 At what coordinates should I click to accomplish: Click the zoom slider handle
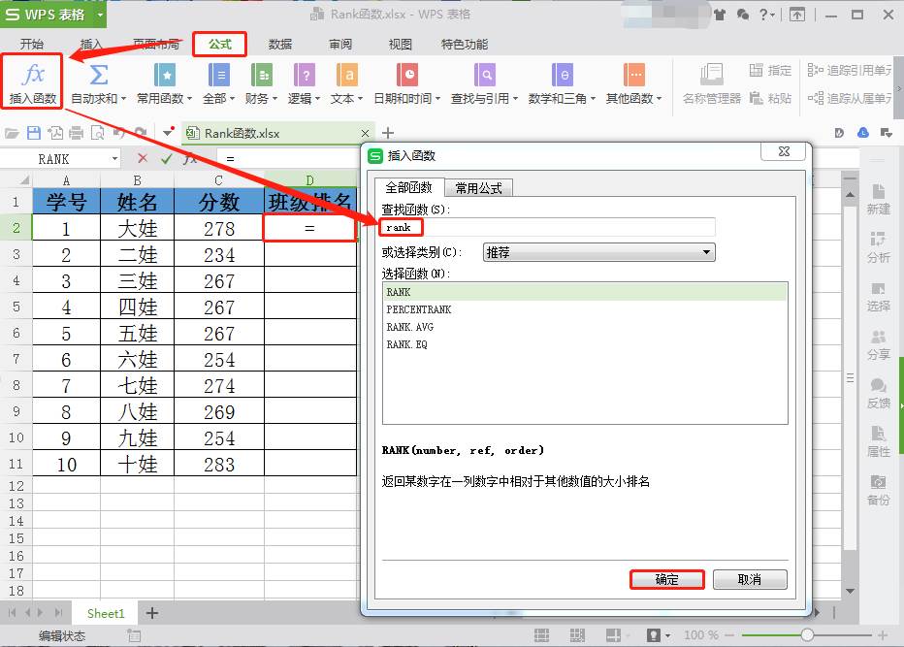[x=807, y=635]
